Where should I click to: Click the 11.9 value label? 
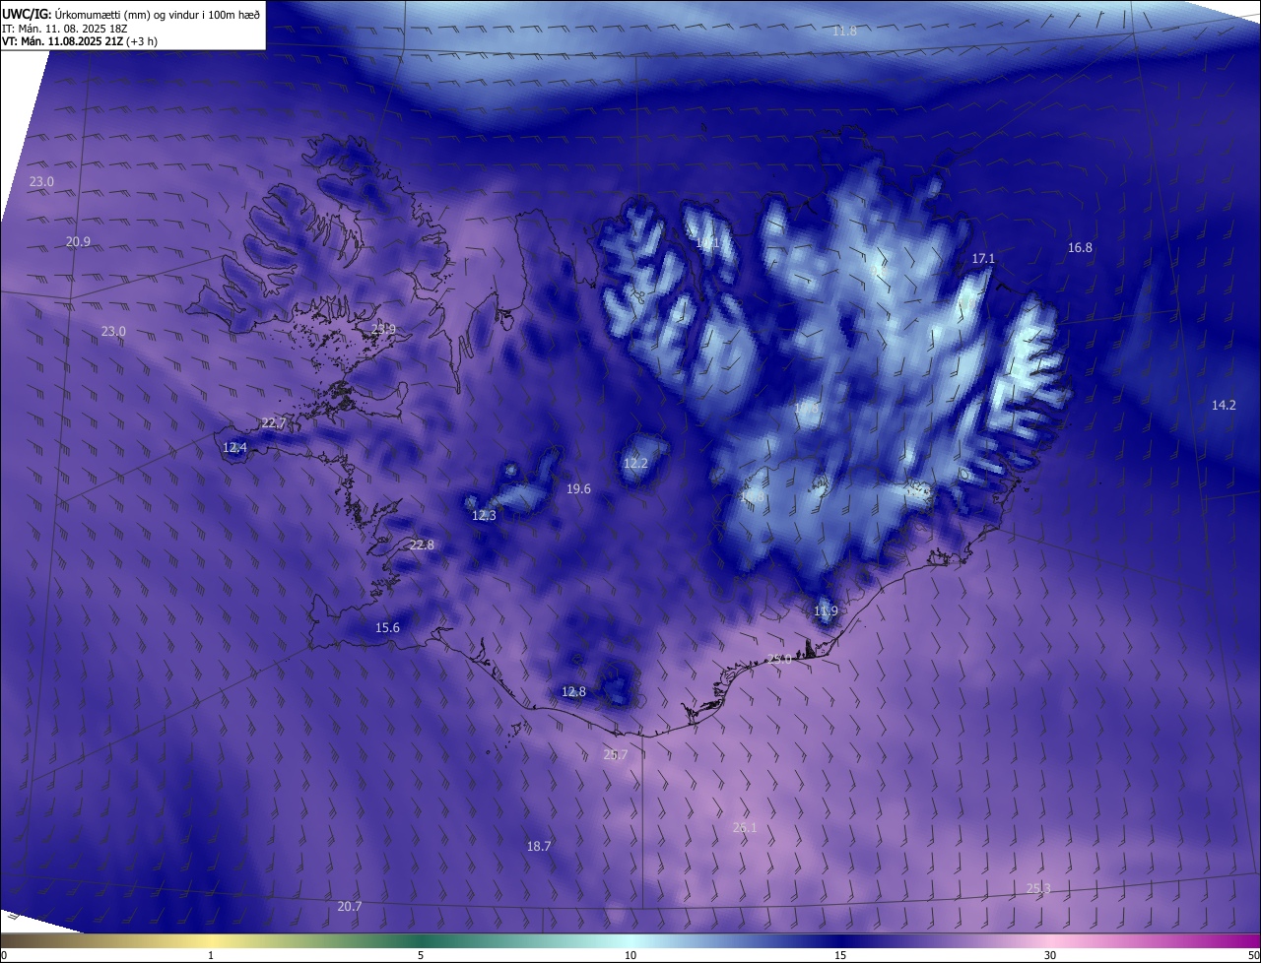pos(826,611)
